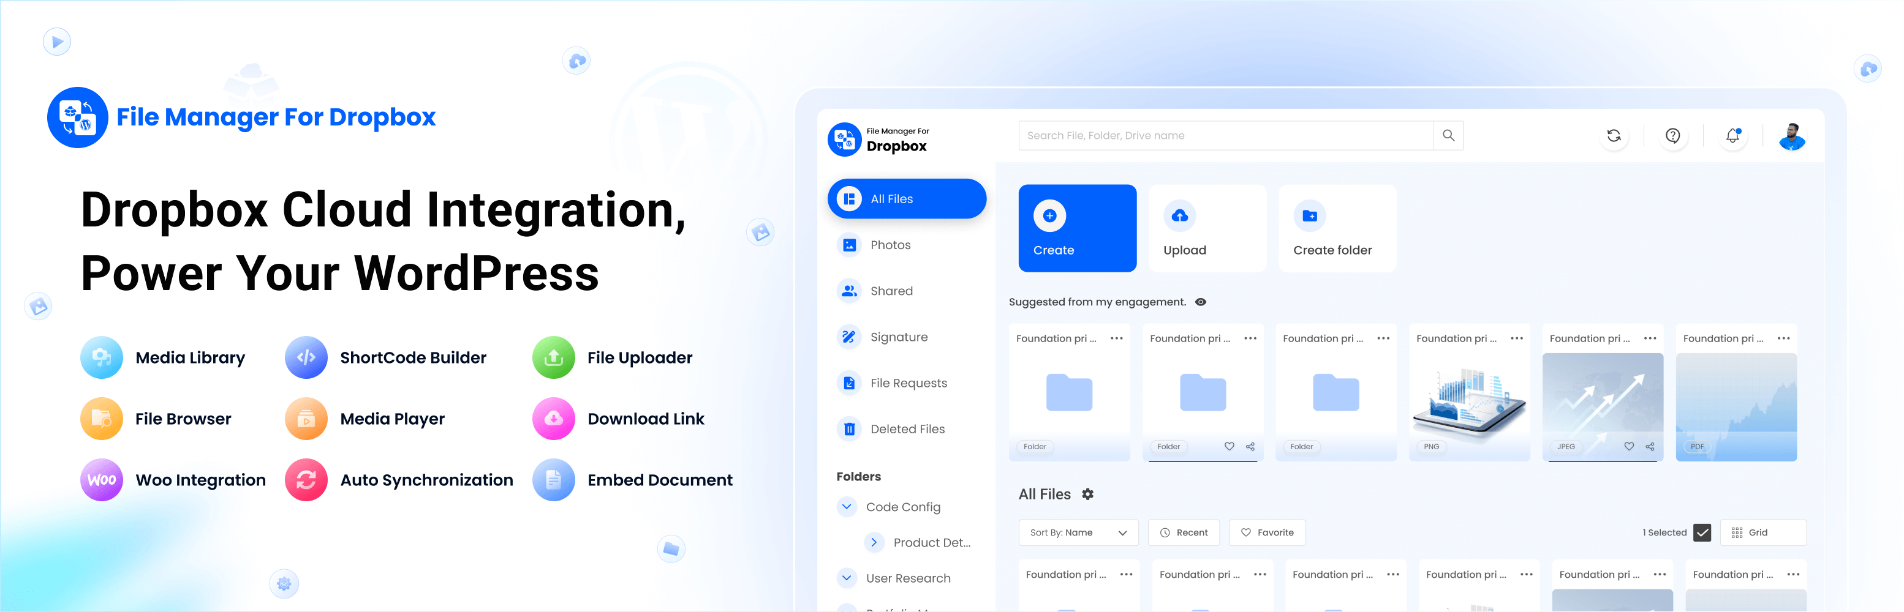Select All Files in sidebar
The image size is (1904, 612).
(906, 198)
